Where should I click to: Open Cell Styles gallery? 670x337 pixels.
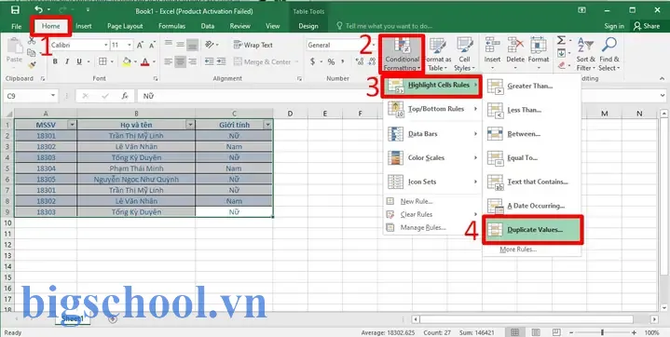[464, 54]
